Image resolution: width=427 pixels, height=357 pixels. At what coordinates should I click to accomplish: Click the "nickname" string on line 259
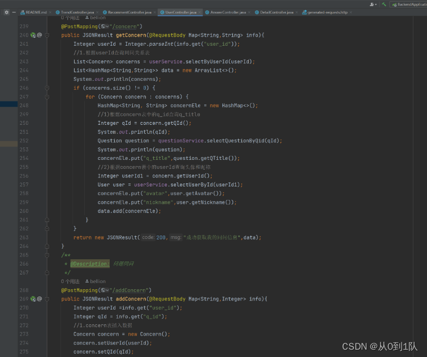click(158, 202)
